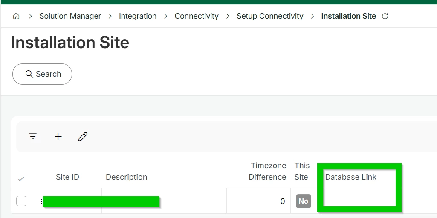Sort by Description column header
Image resolution: width=437 pixels, height=218 pixels.
tap(126, 177)
